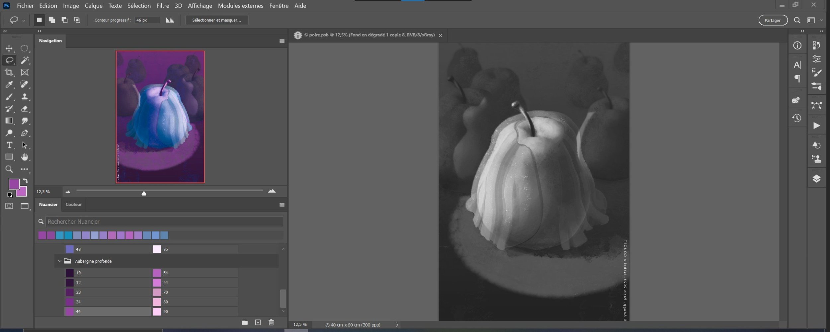
Task: Select the Hand tool
Action: coord(25,157)
